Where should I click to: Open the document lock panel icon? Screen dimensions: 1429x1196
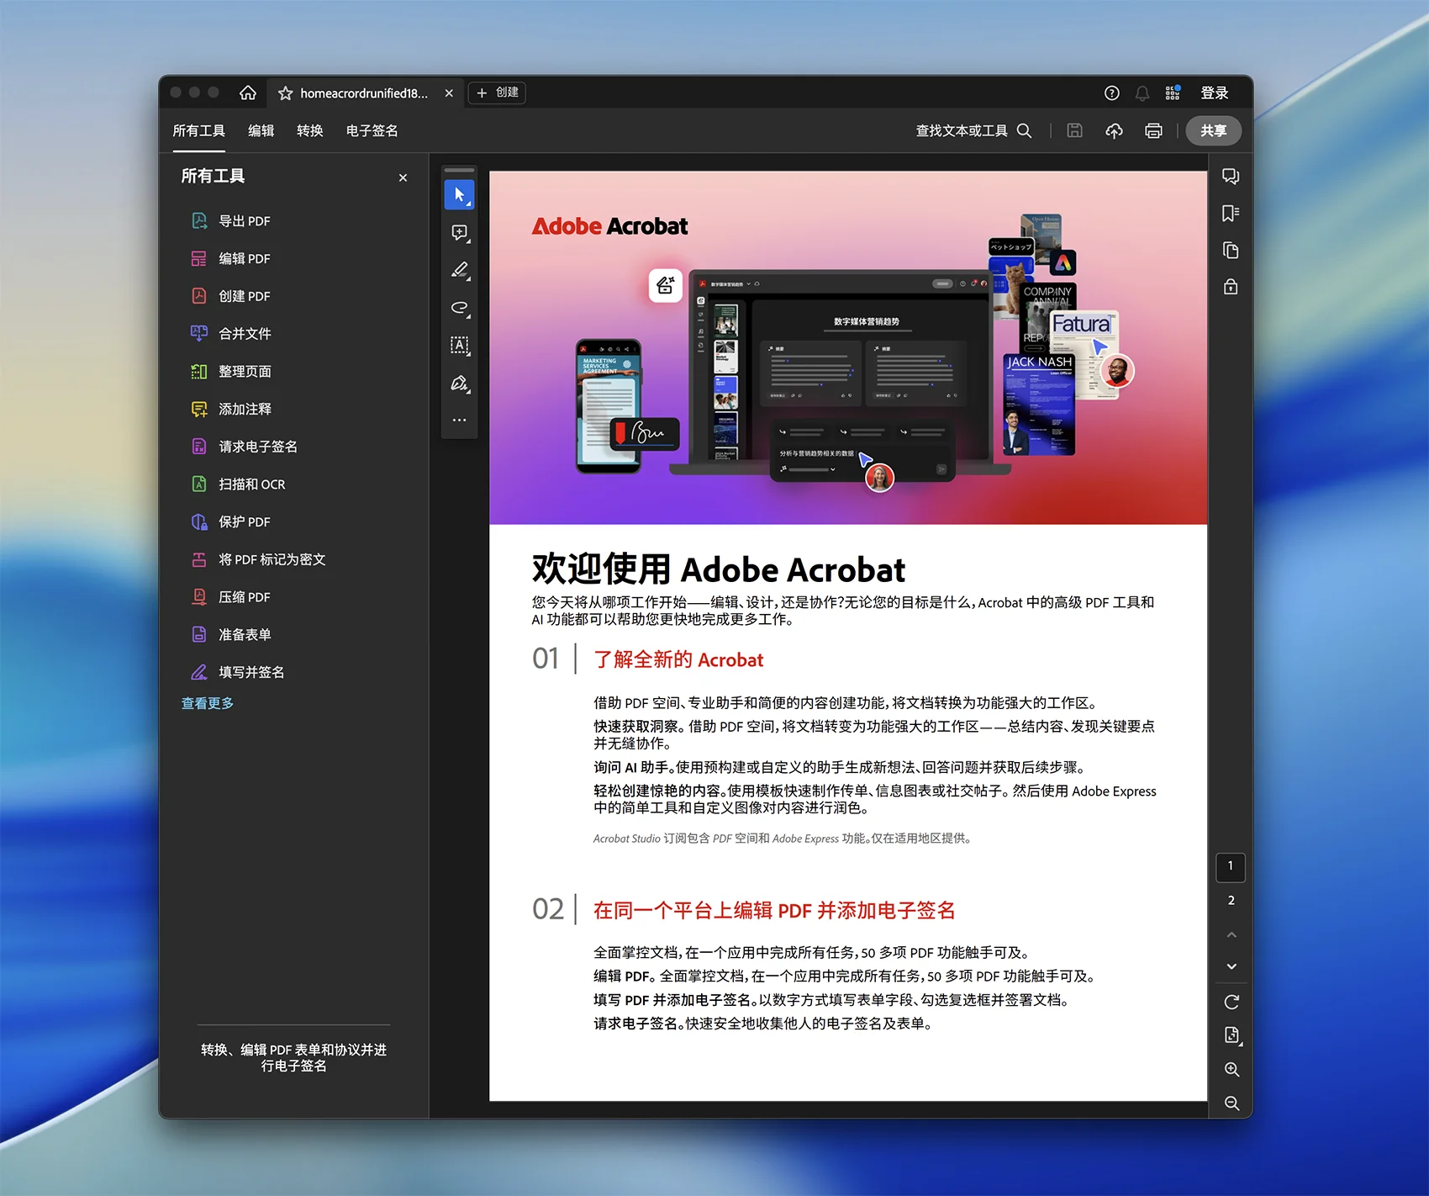[x=1231, y=287]
